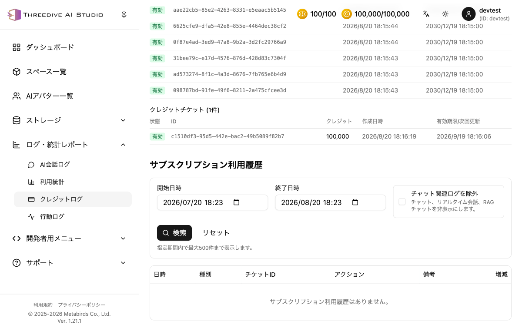Click the 有効期限/次回更新 column header
Image resolution: width=522 pixels, height=331 pixels.
(x=458, y=121)
